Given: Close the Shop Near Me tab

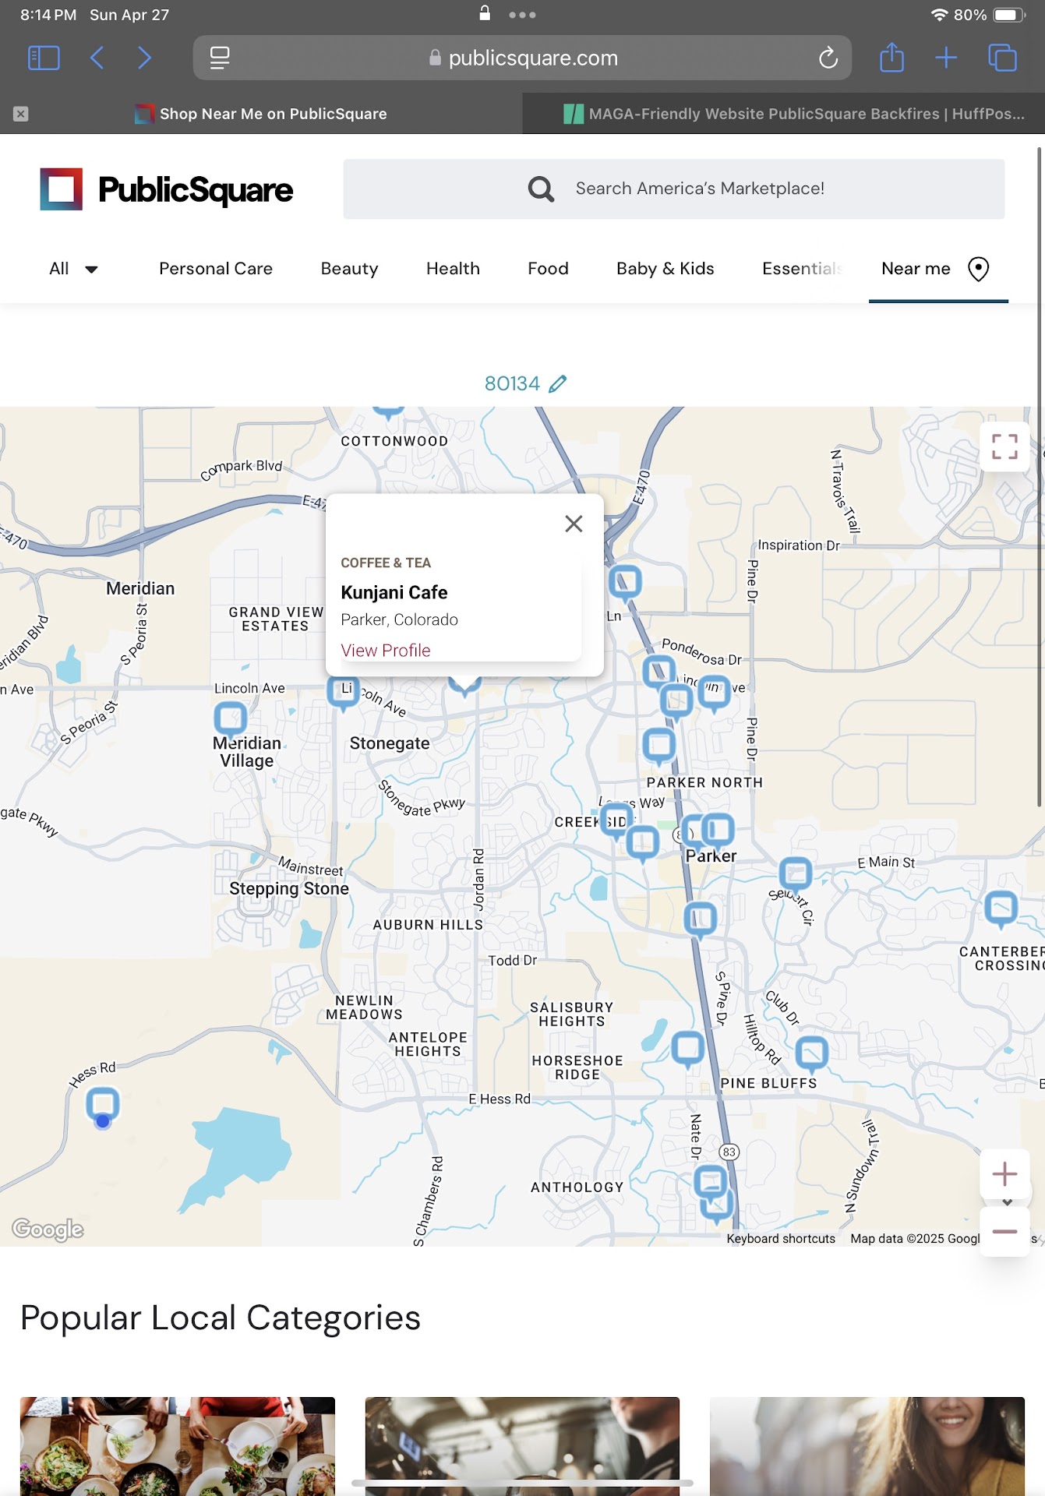Looking at the screenshot, I should [x=21, y=114].
